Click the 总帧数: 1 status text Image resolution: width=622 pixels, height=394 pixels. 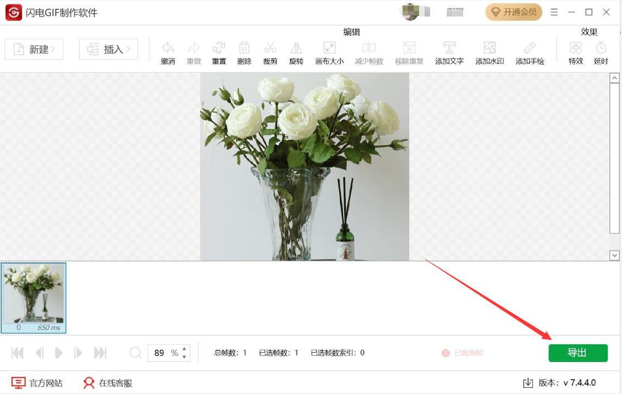coord(230,352)
